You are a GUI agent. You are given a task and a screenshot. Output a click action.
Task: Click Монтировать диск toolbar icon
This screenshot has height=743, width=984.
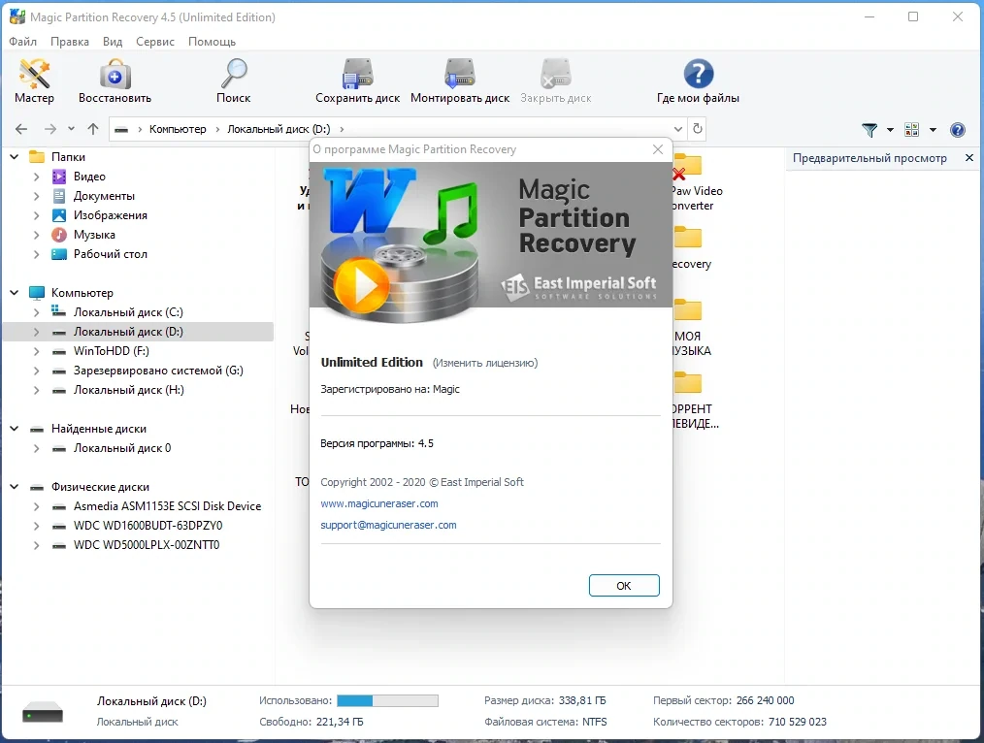coord(460,81)
